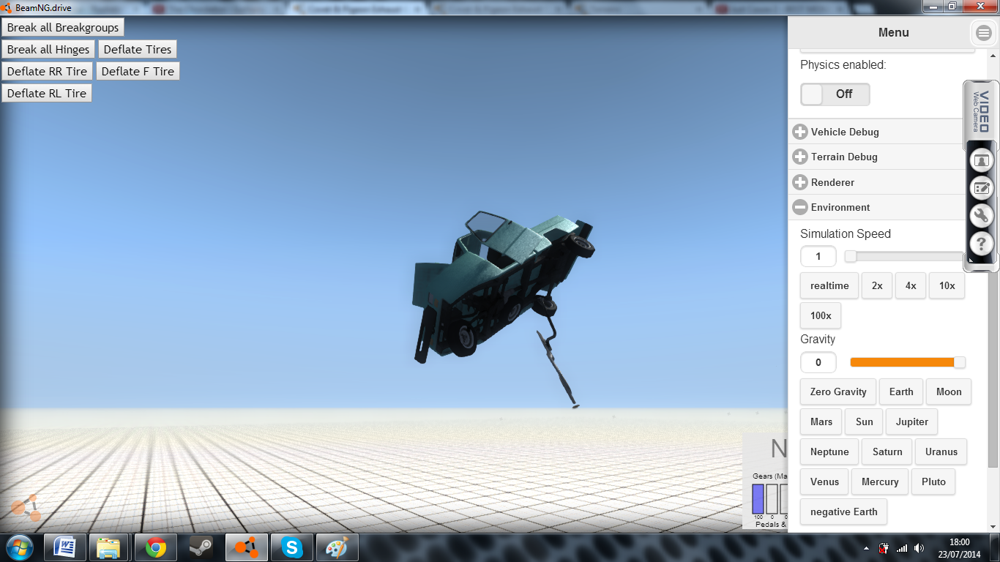
Task: Click Break all Breakgroups button
Action: tap(63, 27)
